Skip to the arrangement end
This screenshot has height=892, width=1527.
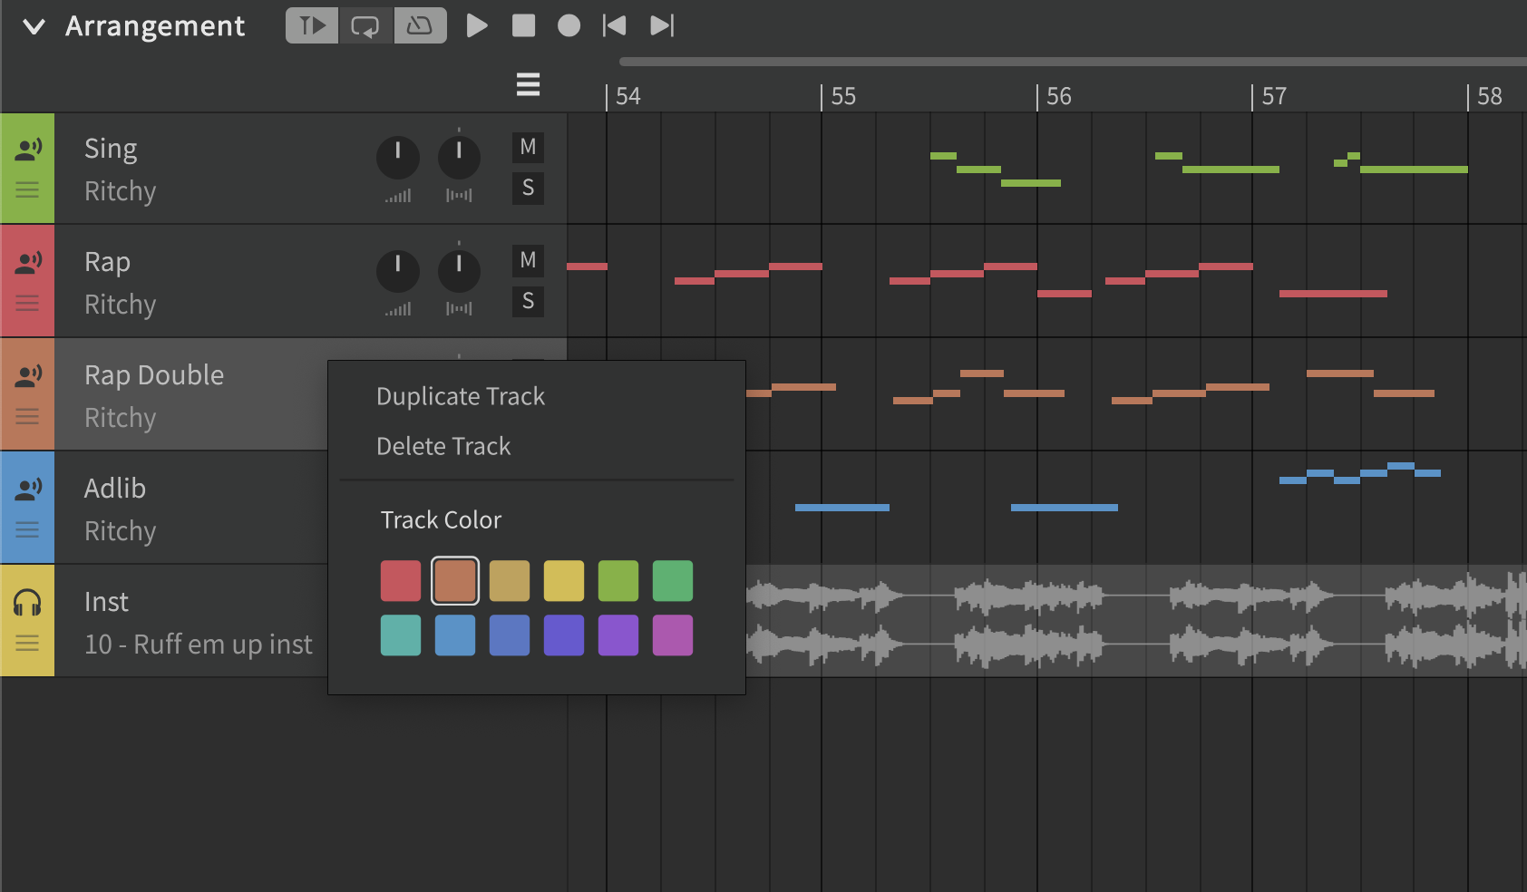662,25
